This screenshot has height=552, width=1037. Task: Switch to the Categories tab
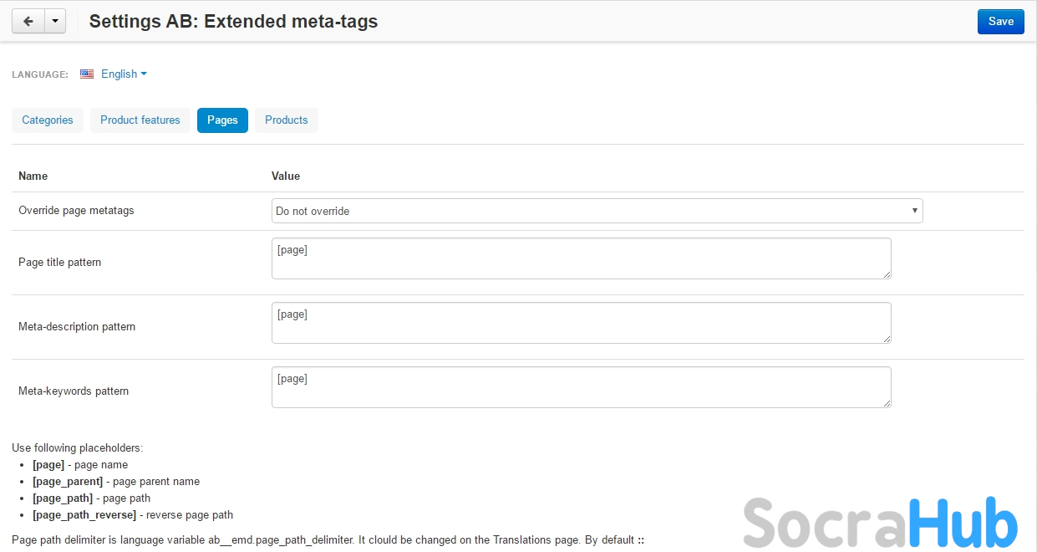tap(48, 120)
